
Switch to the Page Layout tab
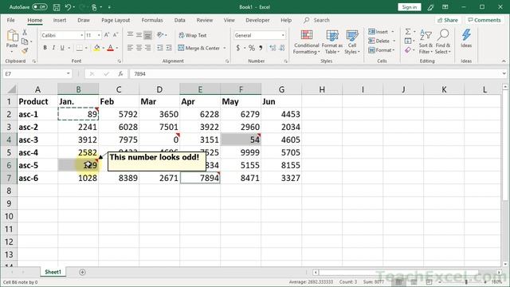pos(116,20)
